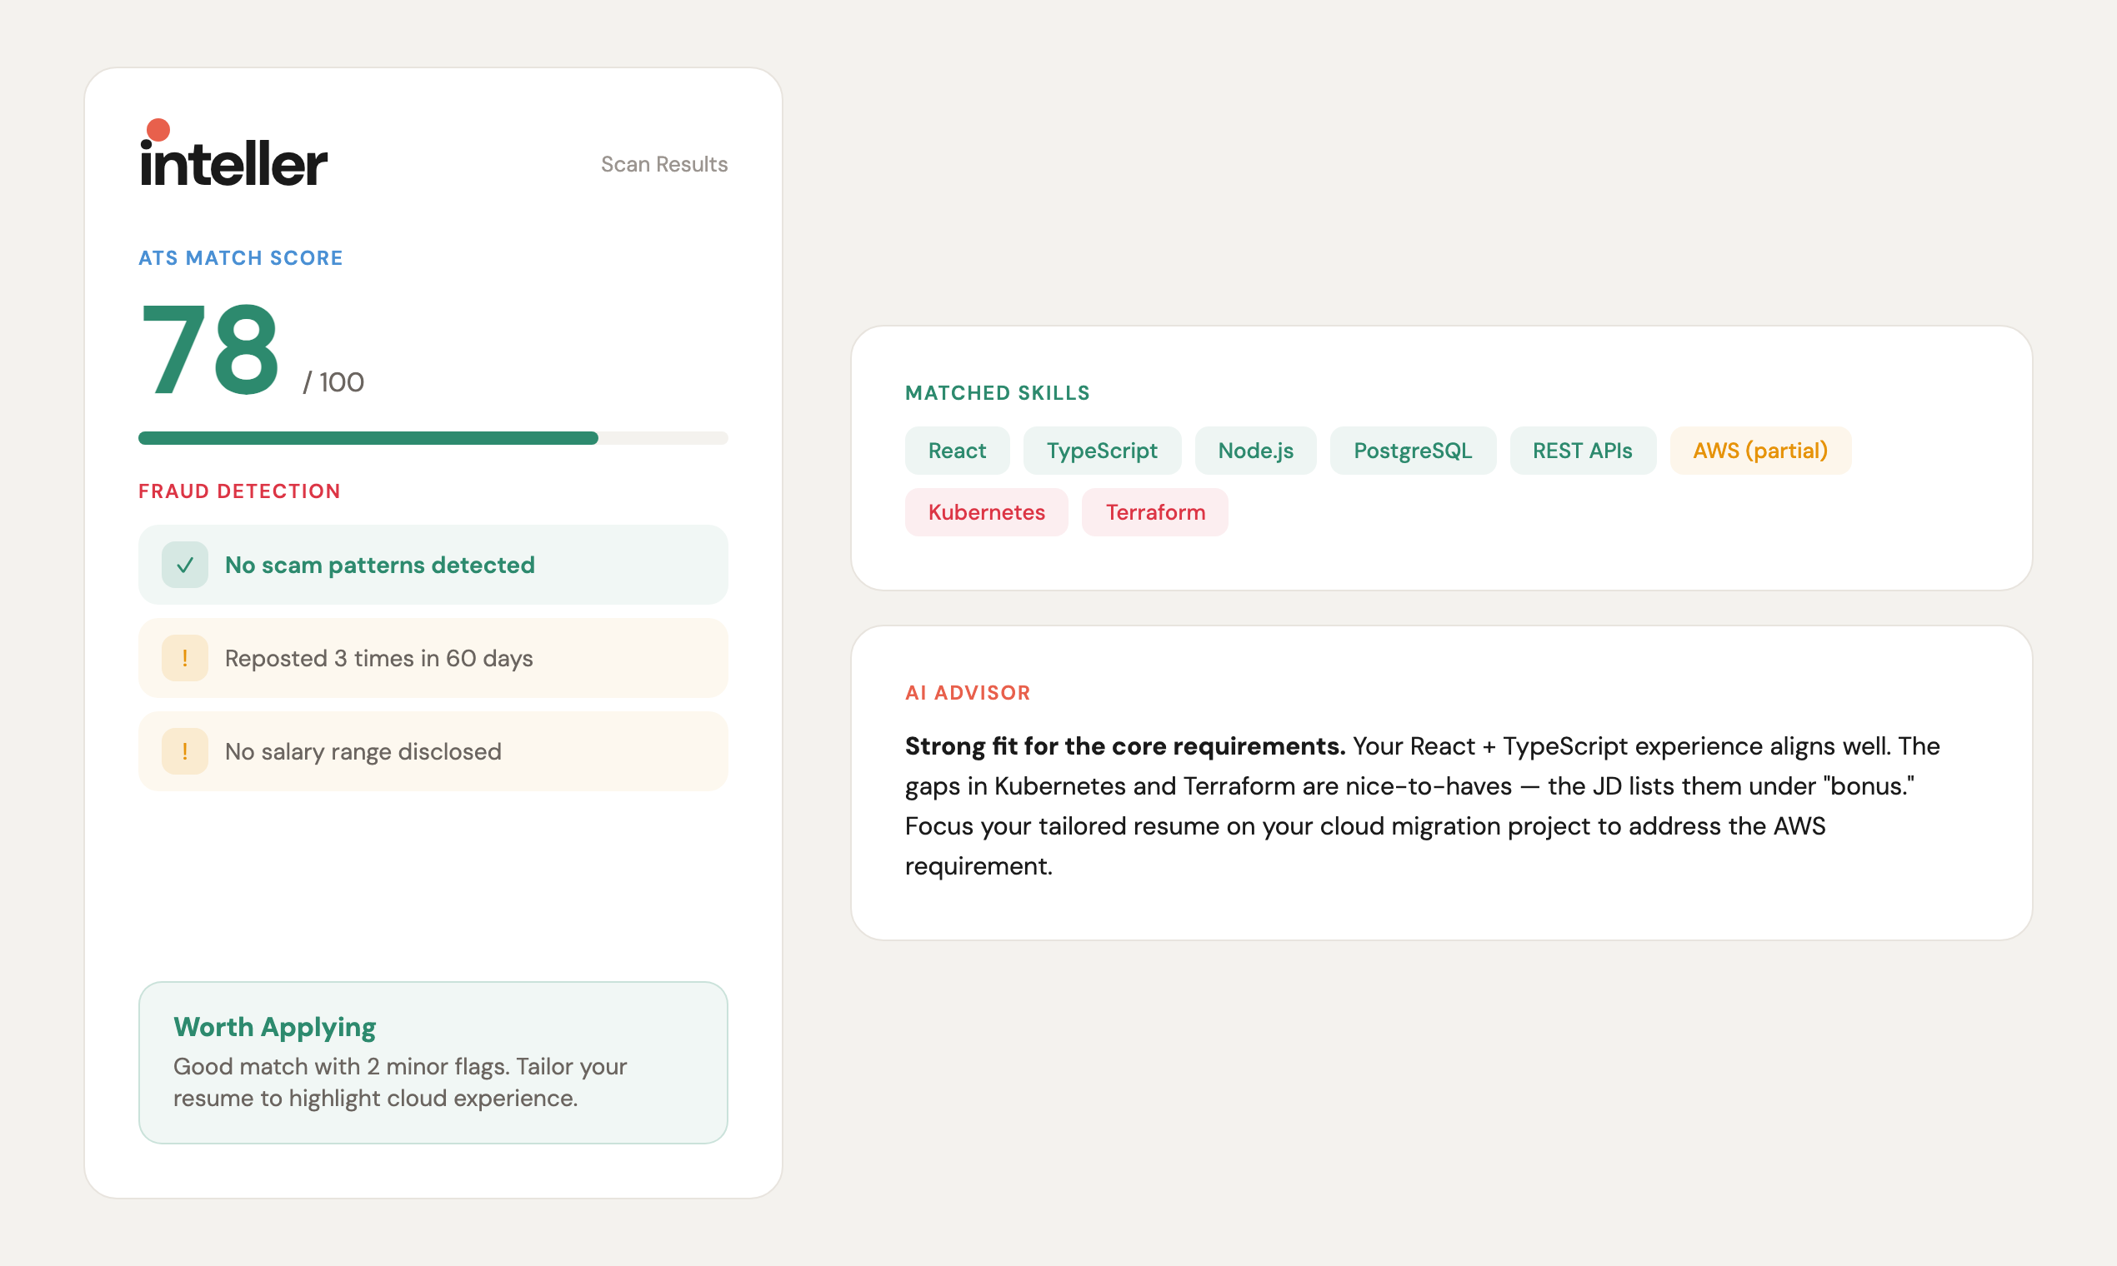The image size is (2117, 1266).
Task: Click the large 78 score number
Action: pyautogui.click(x=210, y=350)
